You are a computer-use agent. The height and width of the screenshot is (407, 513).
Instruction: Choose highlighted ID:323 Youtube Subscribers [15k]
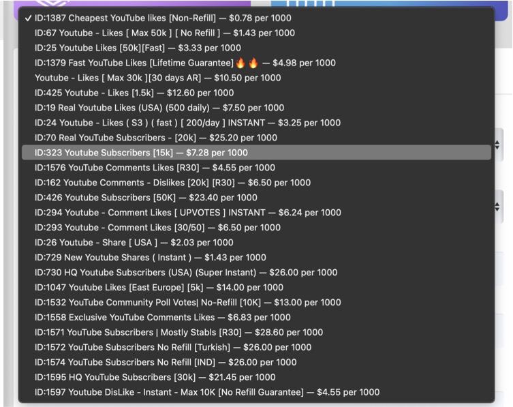(x=256, y=153)
